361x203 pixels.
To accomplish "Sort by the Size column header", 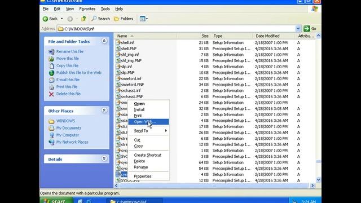I will coord(194,36).
